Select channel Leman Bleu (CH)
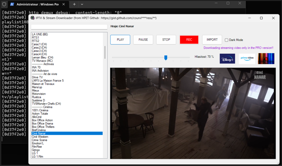 tap(67, 58)
